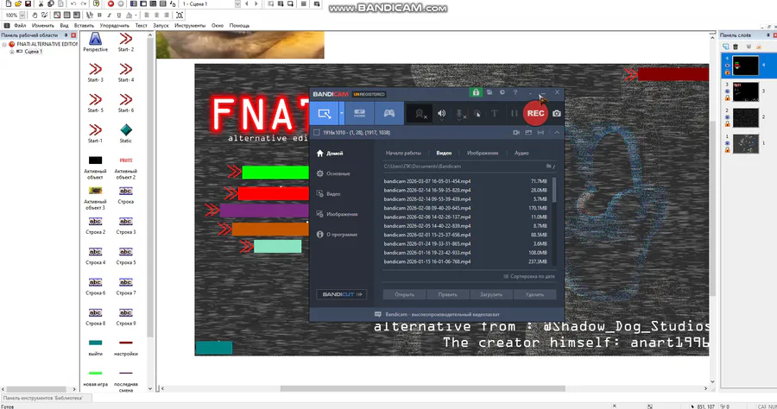
Task: Click Открыть button in Bandicam
Action: (404, 294)
